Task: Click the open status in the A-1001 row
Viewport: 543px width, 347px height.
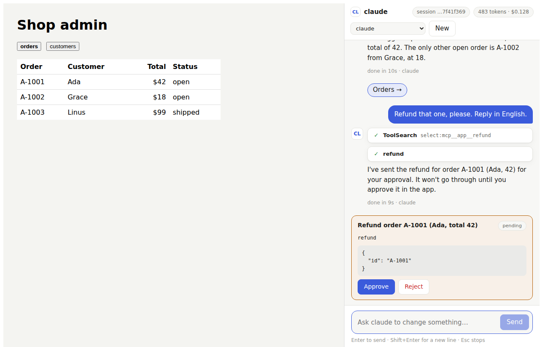Action: [181, 82]
